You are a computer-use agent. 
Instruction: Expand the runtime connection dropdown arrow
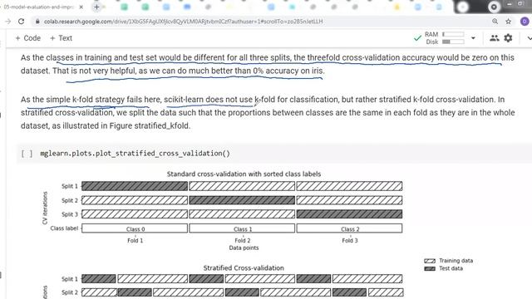(x=473, y=38)
